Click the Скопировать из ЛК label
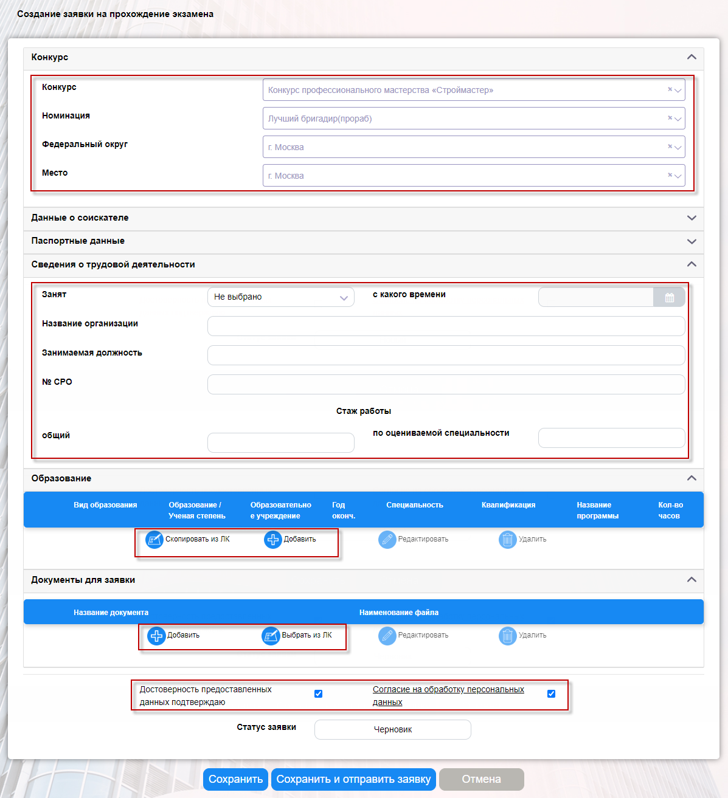 point(198,539)
